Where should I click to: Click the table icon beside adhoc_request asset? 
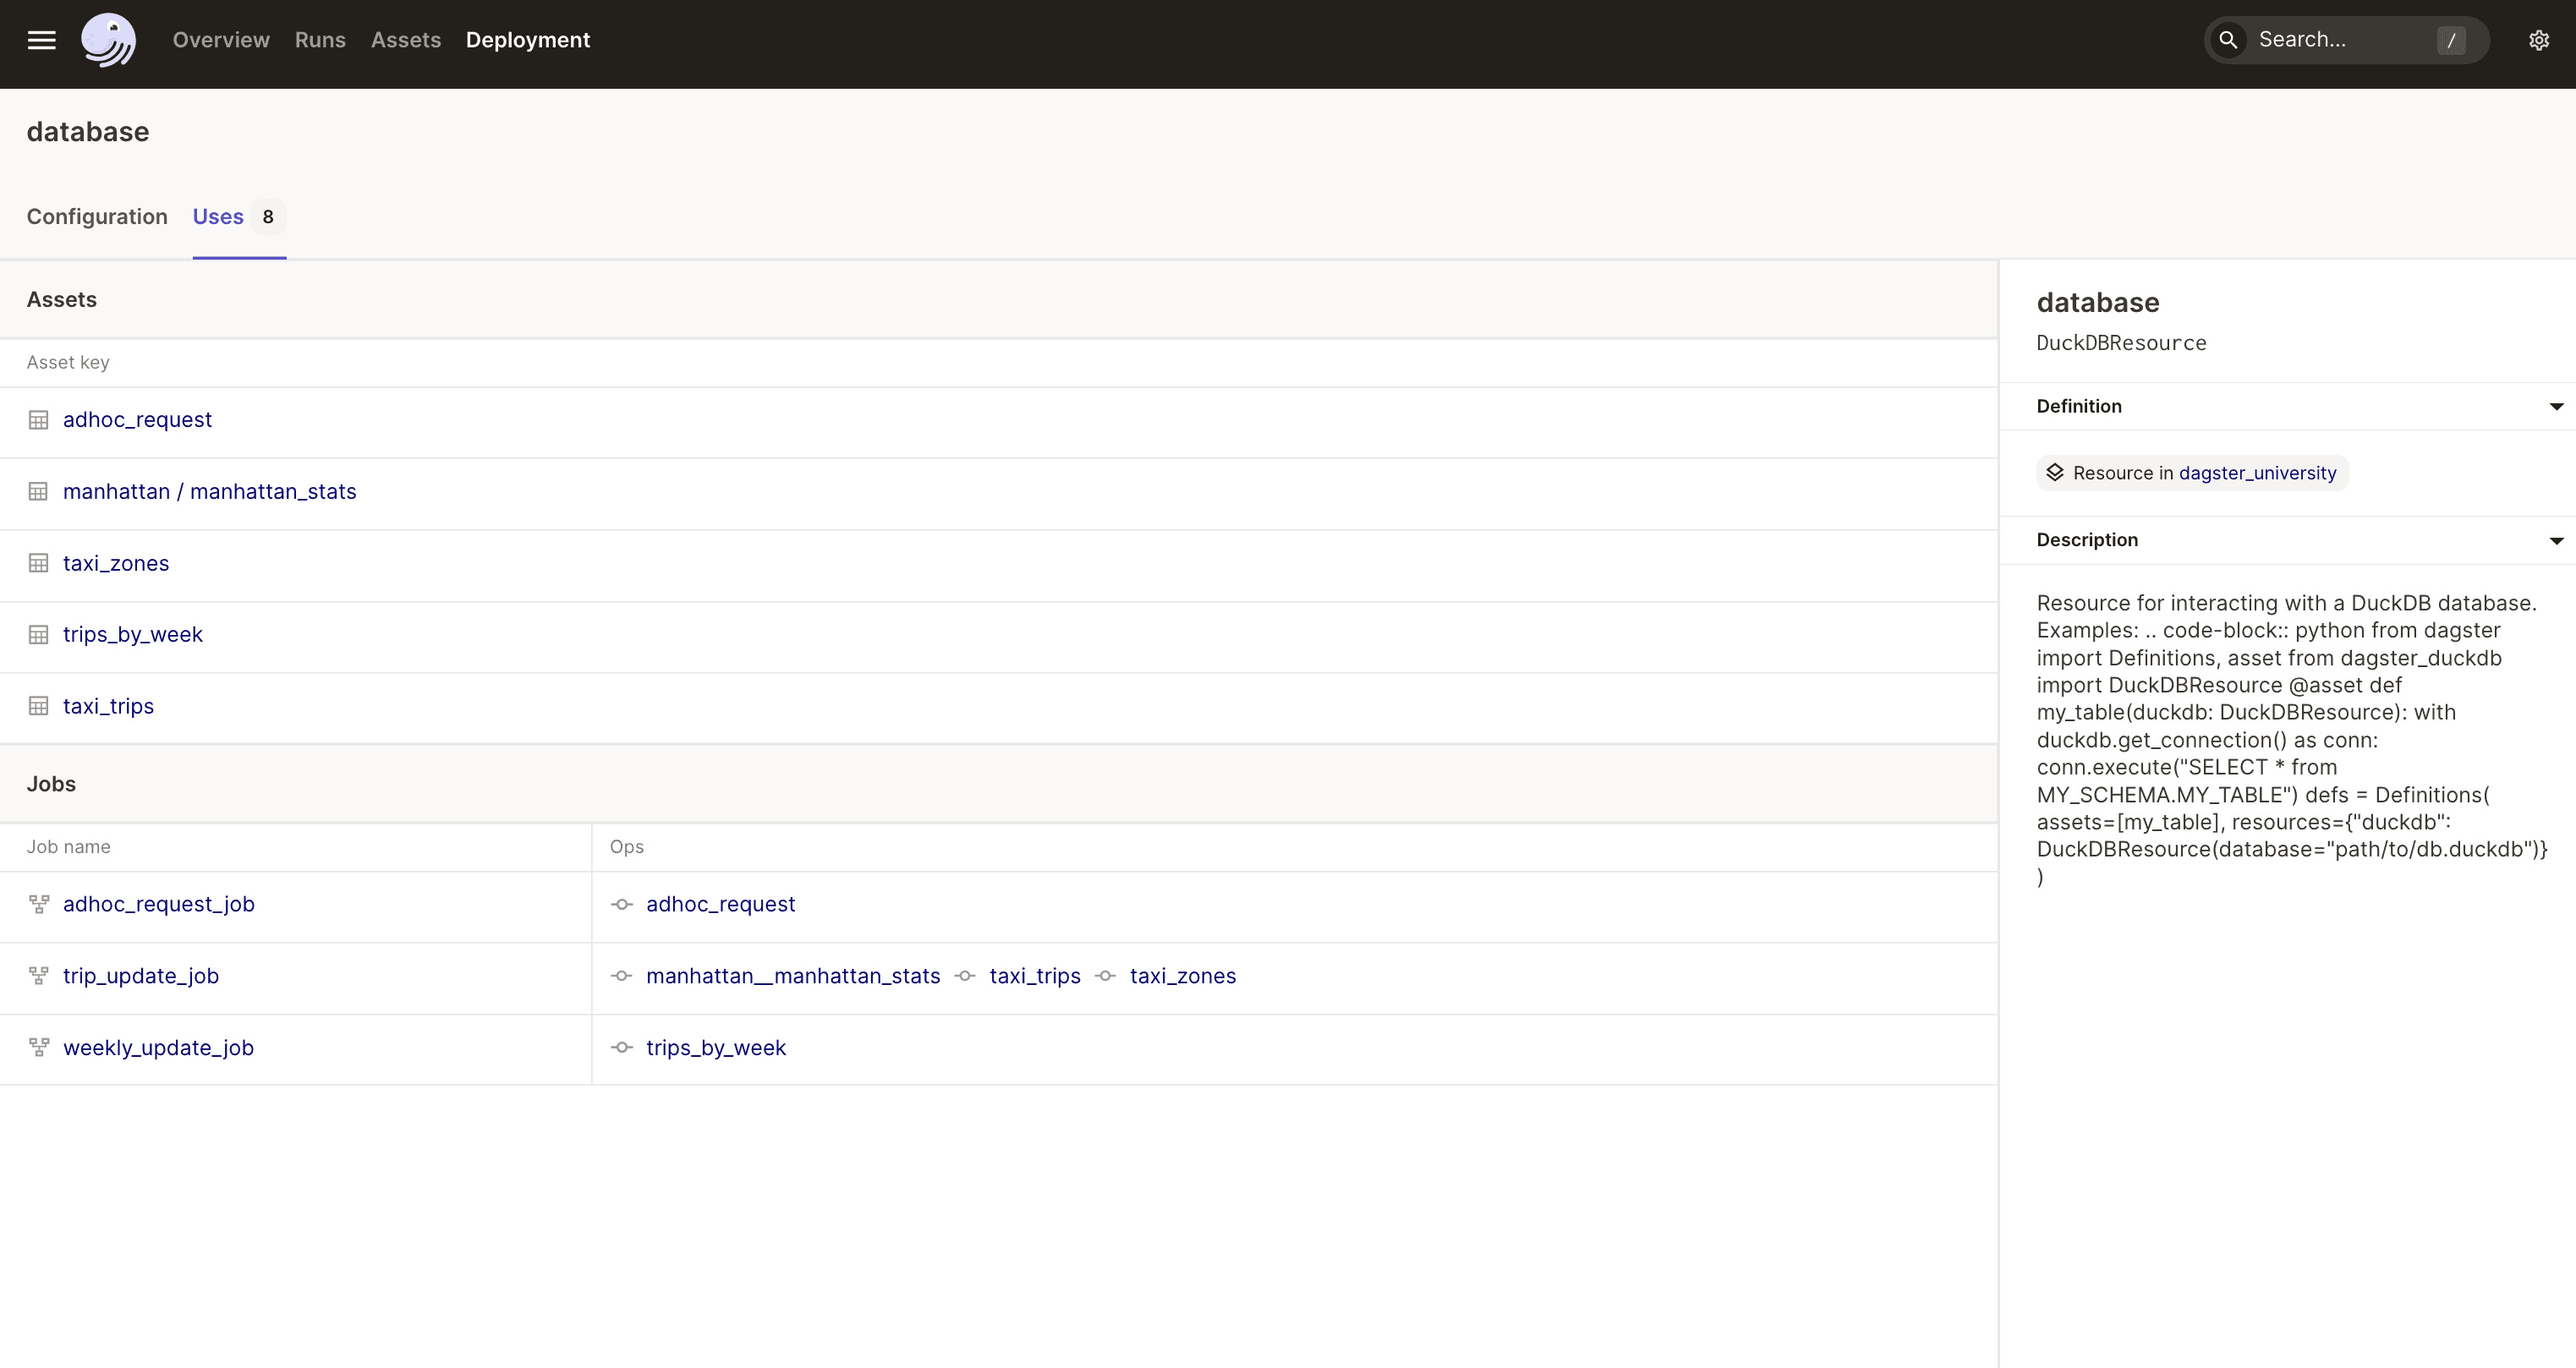click(x=38, y=419)
